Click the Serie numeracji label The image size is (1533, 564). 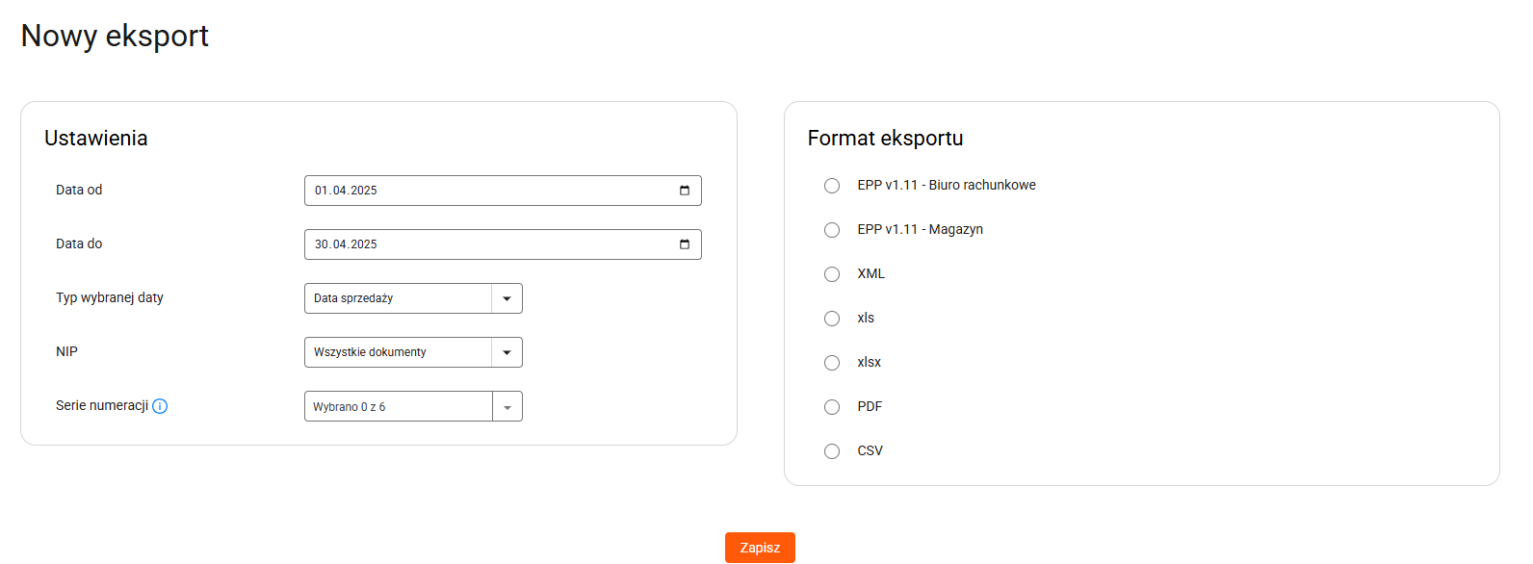(x=102, y=405)
